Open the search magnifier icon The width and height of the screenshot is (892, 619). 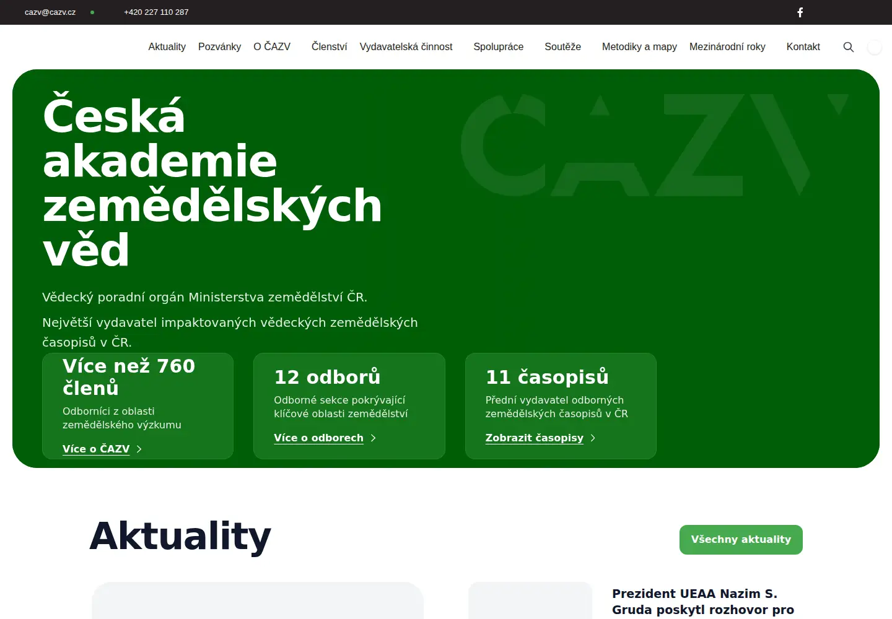pyautogui.click(x=849, y=47)
